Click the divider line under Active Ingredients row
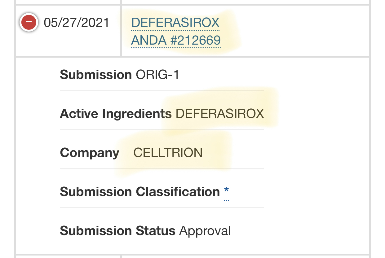The width and height of the screenshot is (385, 258). [x=162, y=129]
